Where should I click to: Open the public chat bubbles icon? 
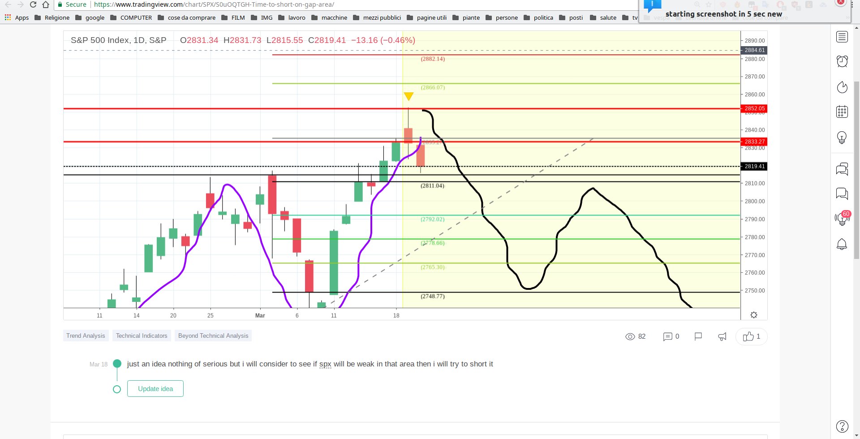[x=842, y=169]
